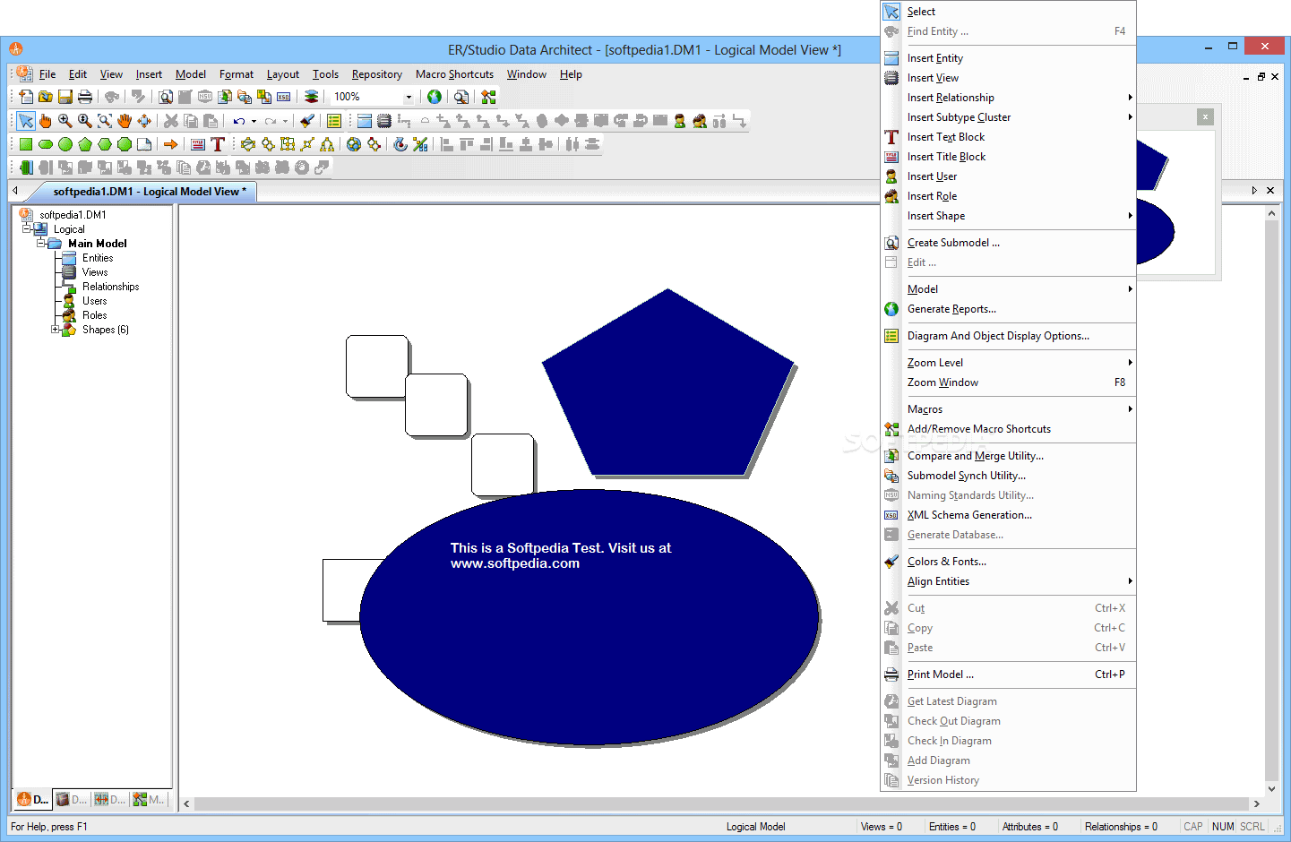Expand the Model submenu in context menu
Image resolution: width=1291 pixels, height=842 pixels.
[1130, 289]
